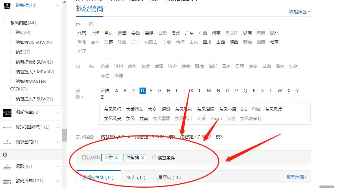Collapse filters with 收起筛选
361x188 pixels.
[300, 11]
